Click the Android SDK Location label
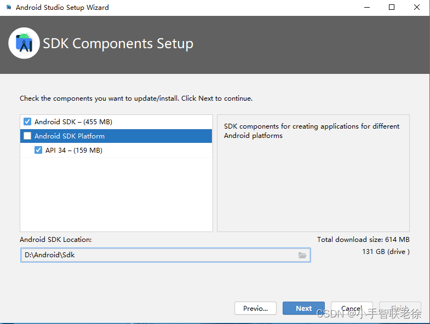Screen dimensions: 430x324 (x=56, y=240)
